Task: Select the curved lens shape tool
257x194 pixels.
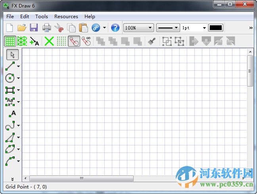Action: tap(10, 149)
